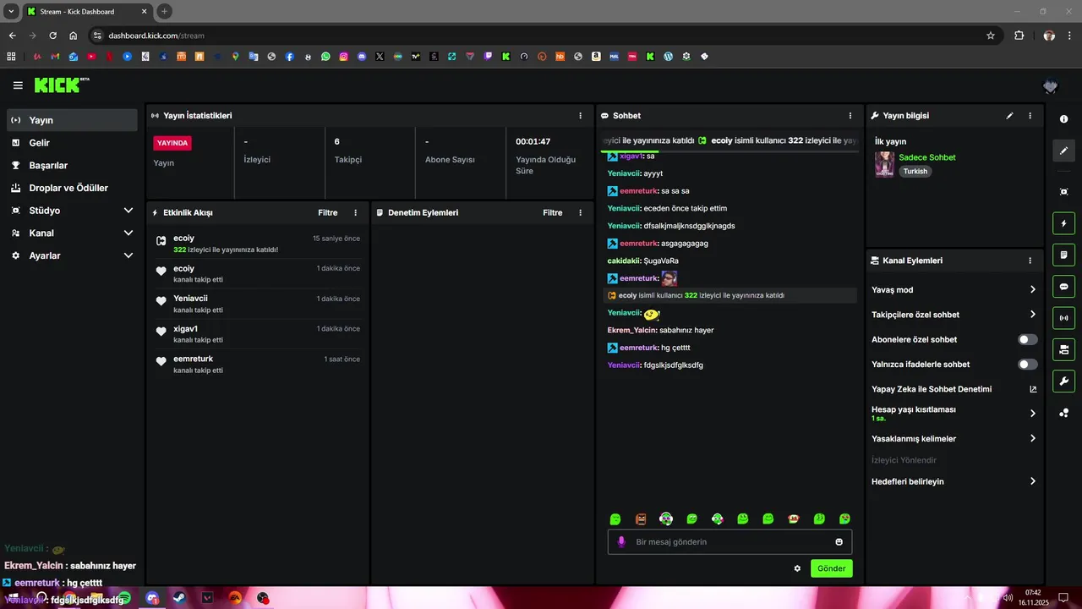
Task: Open a new browser tab
Action: pyautogui.click(x=165, y=11)
